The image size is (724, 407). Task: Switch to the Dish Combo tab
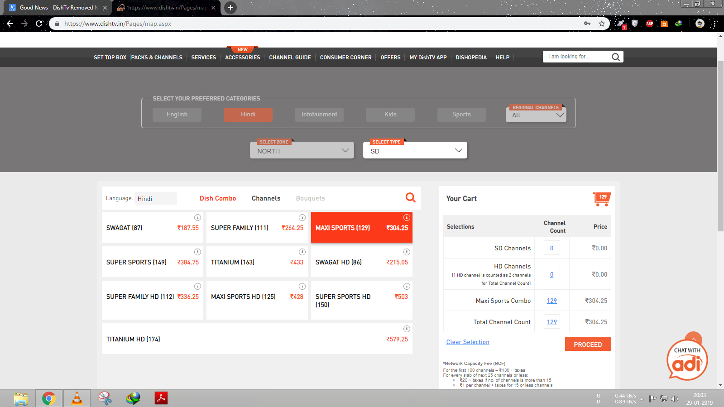point(218,198)
